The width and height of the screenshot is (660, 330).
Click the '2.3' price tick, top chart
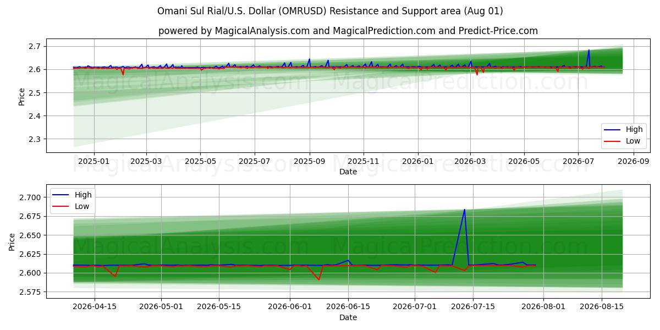(35, 139)
